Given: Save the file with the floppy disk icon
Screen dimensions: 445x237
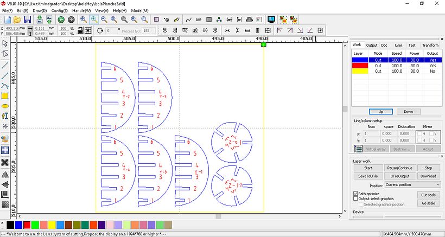Looking at the screenshot, I should point(27,20).
